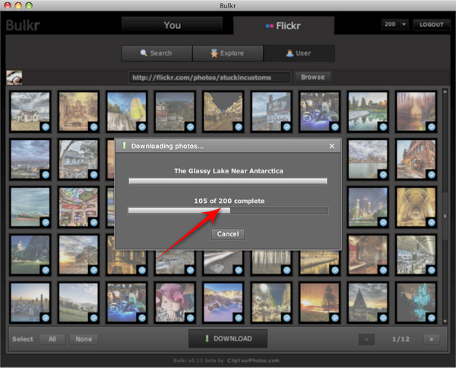Open the Search sub-tab

pyautogui.click(x=157, y=53)
